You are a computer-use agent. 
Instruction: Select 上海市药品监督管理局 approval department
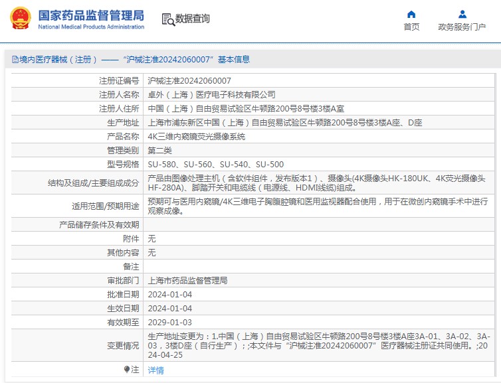coord(187,281)
